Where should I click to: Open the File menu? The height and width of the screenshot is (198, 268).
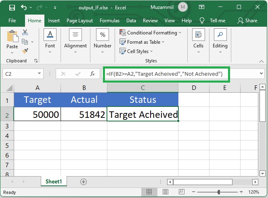(x=12, y=21)
